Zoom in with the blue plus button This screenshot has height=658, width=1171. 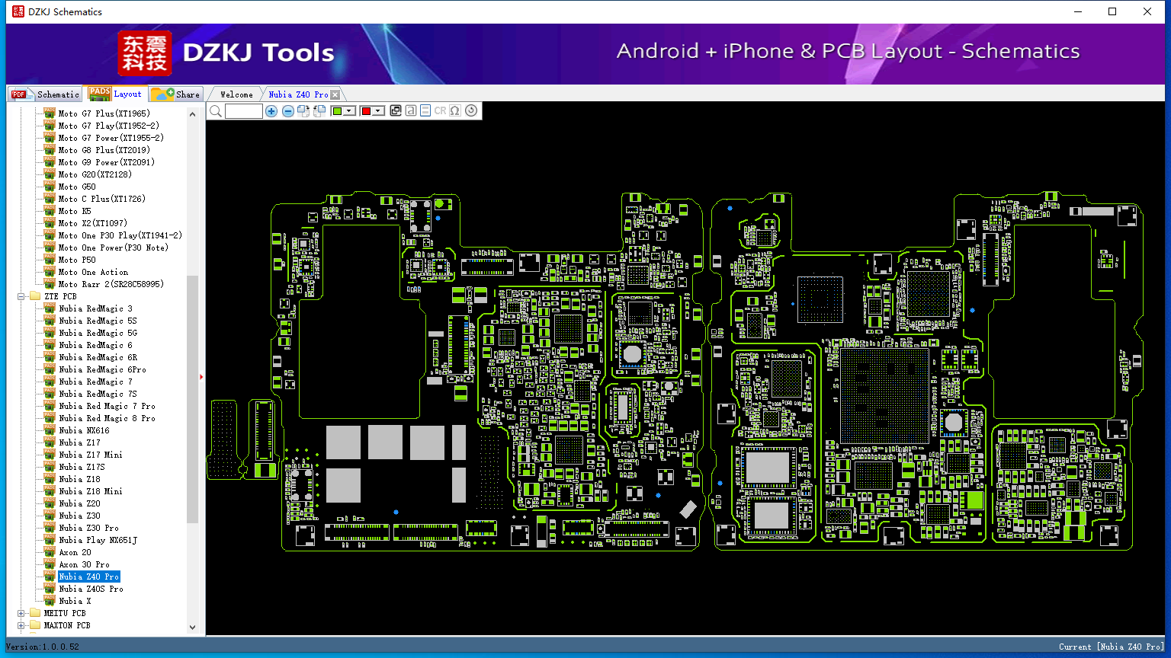(x=271, y=111)
